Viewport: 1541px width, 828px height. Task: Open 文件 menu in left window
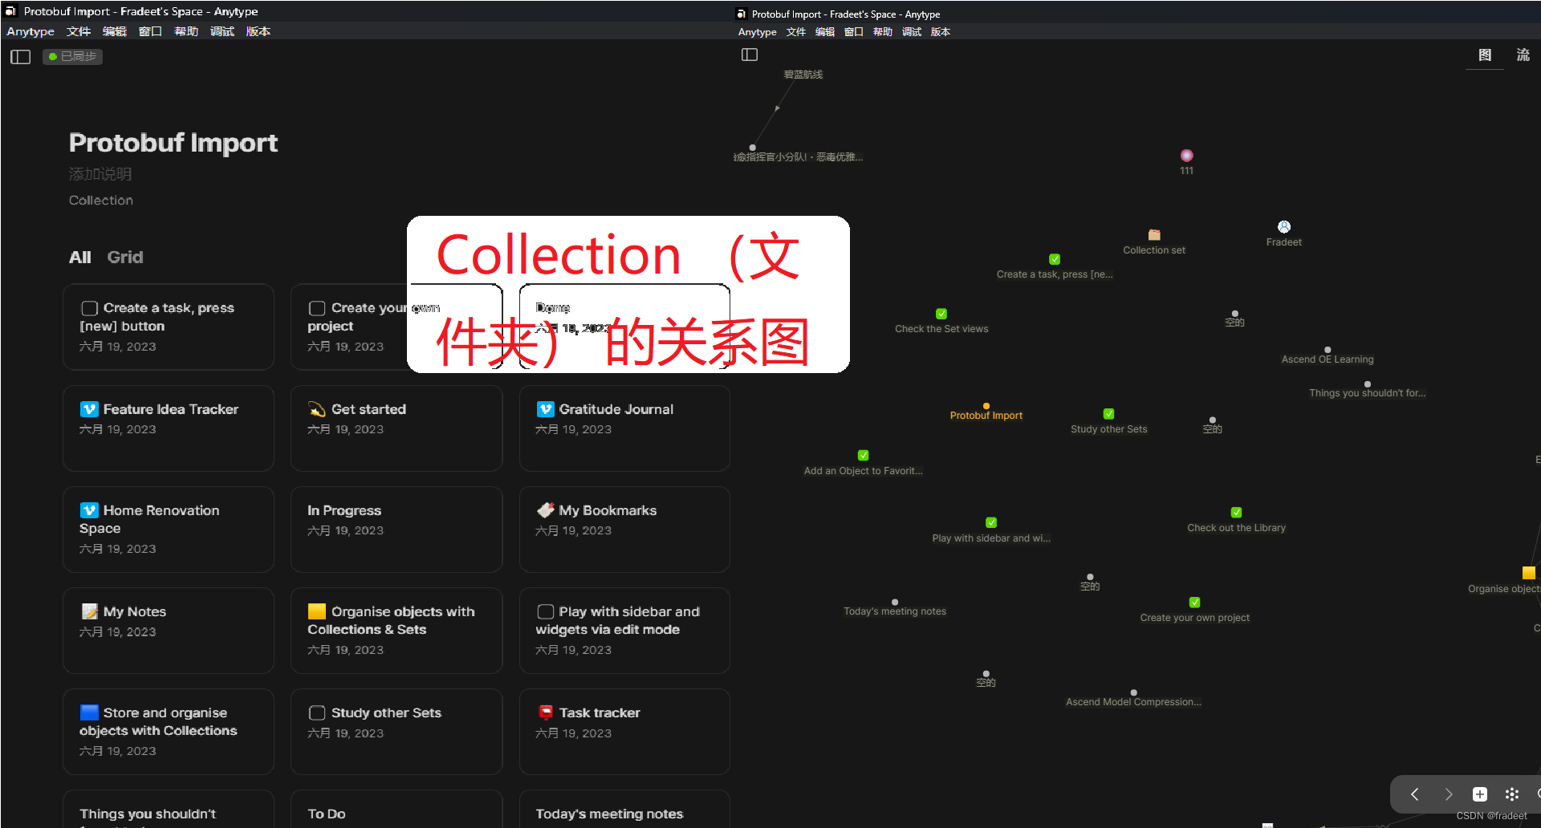tap(79, 31)
